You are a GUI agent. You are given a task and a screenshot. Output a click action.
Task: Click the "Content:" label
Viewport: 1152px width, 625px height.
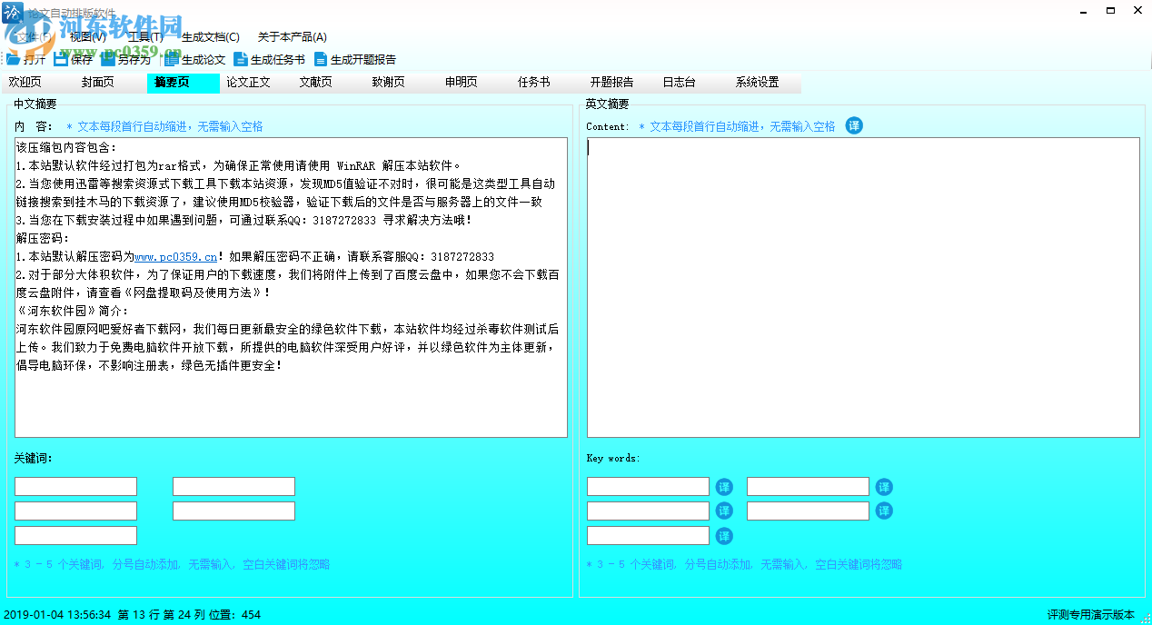click(608, 126)
